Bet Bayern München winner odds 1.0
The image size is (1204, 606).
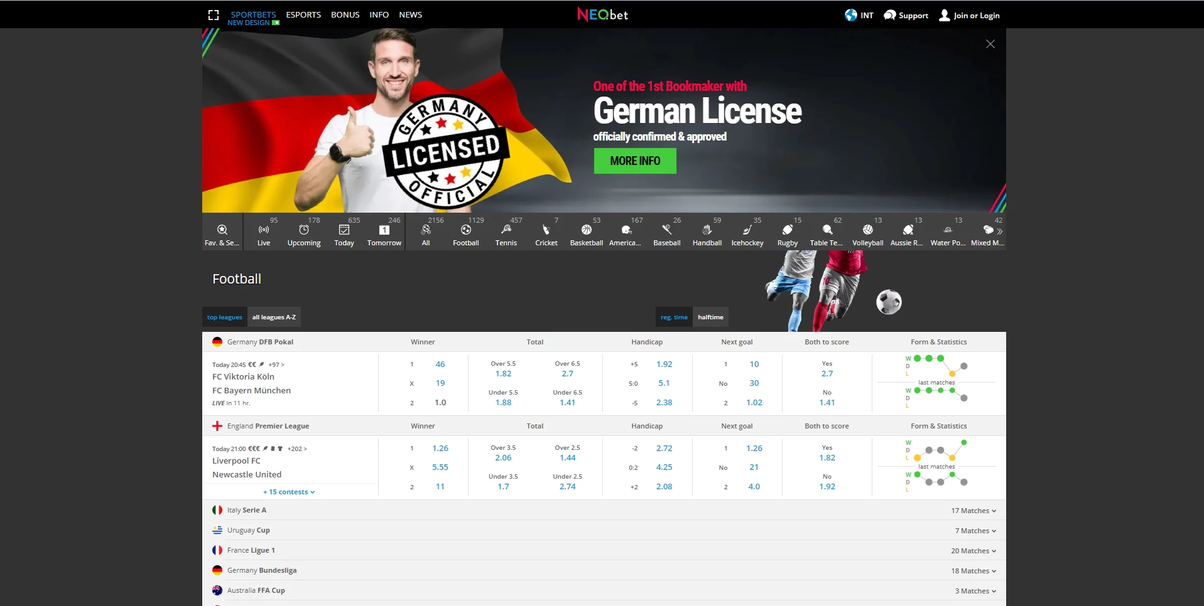point(440,403)
